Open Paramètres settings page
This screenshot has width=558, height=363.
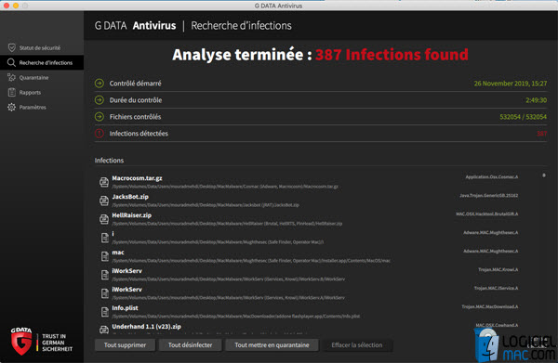tap(42, 107)
